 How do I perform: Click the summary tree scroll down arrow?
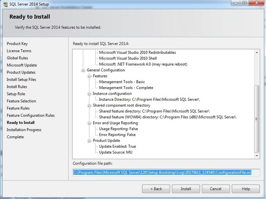point(257,156)
